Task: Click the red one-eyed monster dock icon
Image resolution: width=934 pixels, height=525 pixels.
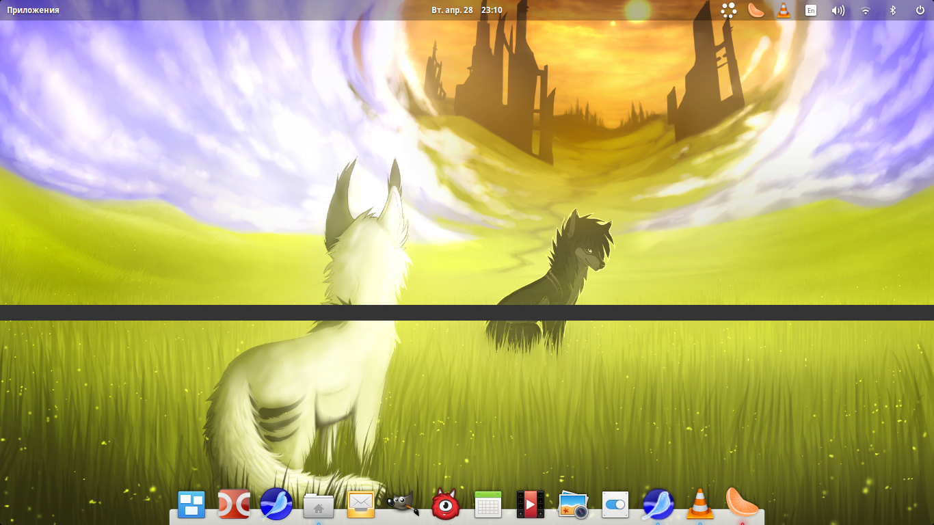Action: point(446,504)
